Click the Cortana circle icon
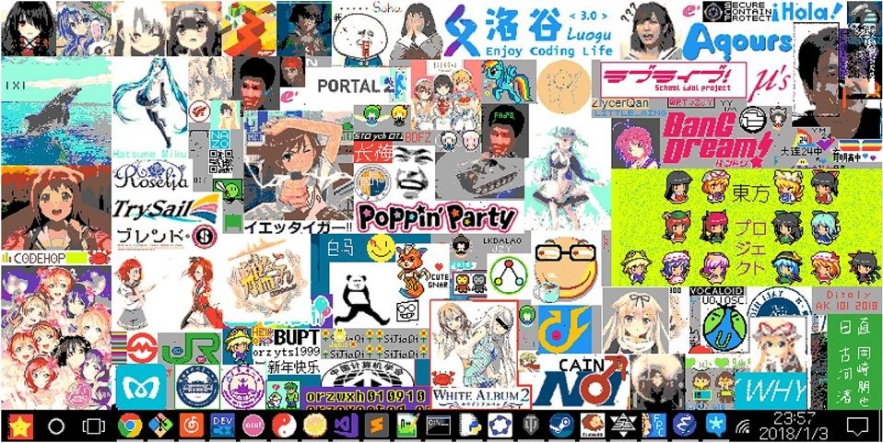This screenshot has height=443, width=883. point(56,426)
